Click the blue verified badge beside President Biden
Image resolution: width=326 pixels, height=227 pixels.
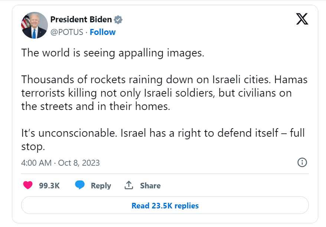(x=118, y=20)
